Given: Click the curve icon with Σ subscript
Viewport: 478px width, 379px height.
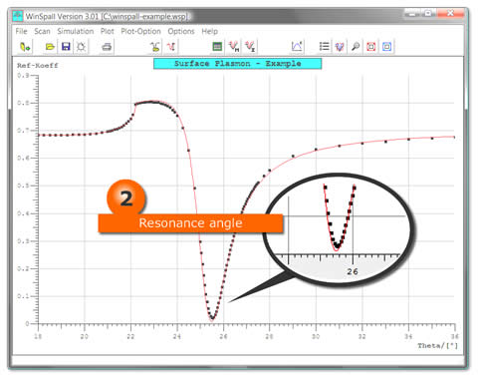Looking at the screenshot, I should 250,47.
